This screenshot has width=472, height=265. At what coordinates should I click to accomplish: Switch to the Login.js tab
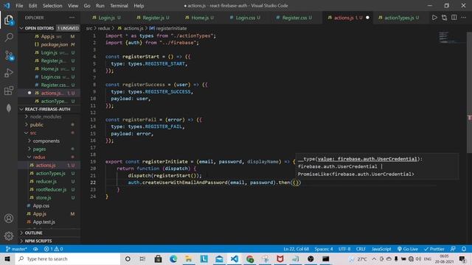tap(106, 18)
